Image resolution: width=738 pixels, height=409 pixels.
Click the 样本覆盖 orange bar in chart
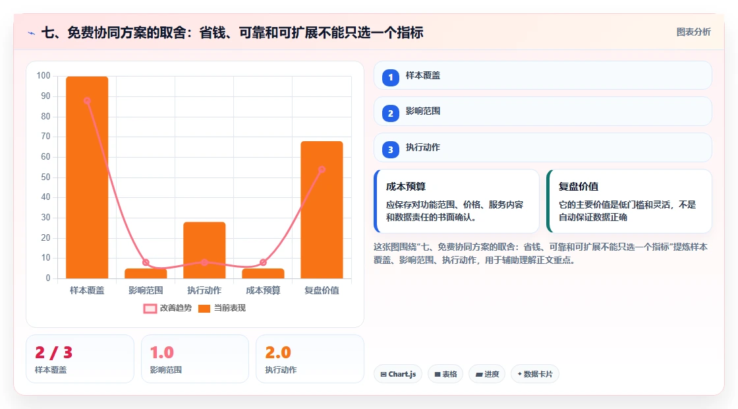click(87, 177)
